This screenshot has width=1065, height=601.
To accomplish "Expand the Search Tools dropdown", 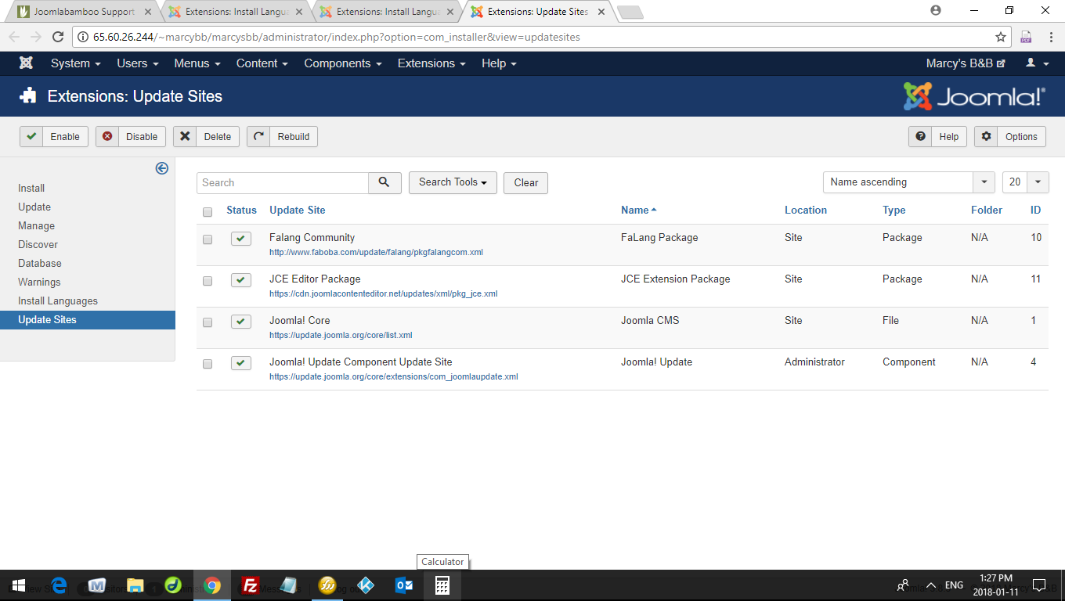I will coord(453,182).
